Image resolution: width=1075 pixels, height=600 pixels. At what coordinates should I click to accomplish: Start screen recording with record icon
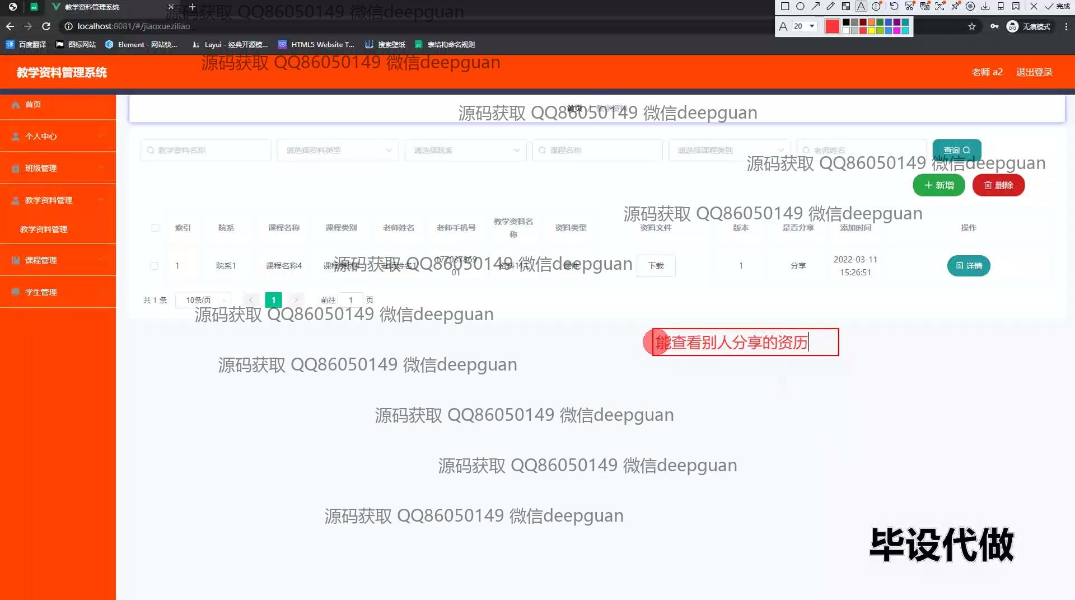[x=970, y=7]
